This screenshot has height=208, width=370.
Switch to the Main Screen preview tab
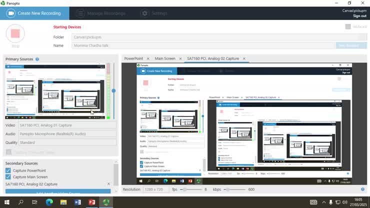click(x=164, y=58)
